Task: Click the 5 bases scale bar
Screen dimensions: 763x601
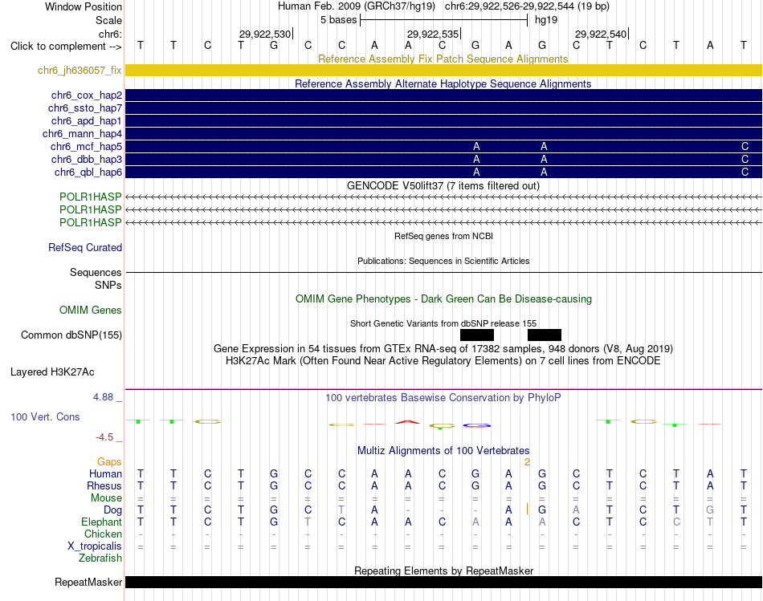Action: pos(443,20)
